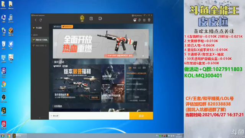Image resolution: width=245 pixels, height=138 pixels.
Task: Switch to the first game version tab
Action: click(57, 26)
